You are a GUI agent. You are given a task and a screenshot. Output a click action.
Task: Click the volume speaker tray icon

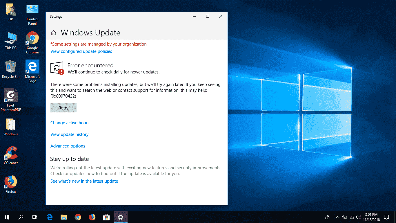[x=358, y=217]
